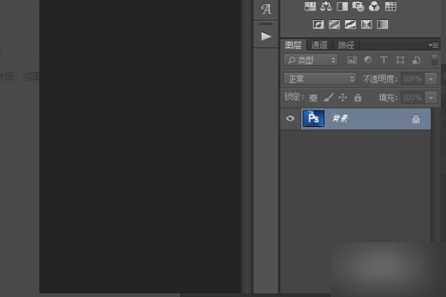This screenshot has width=446, height=297.
Task: Open the 正常 blend mode dropdown
Action: click(x=320, y=79)
